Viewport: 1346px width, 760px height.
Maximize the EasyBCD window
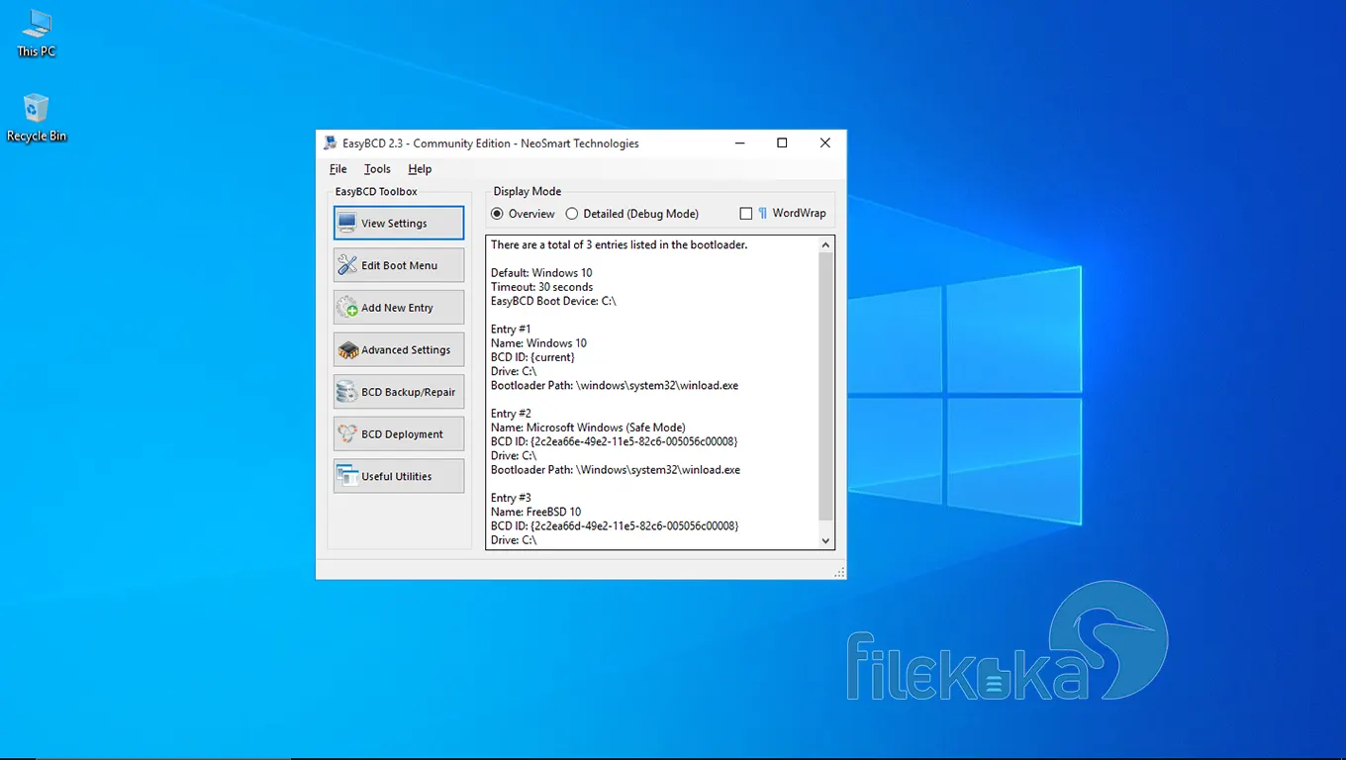(x=782, y=142)
